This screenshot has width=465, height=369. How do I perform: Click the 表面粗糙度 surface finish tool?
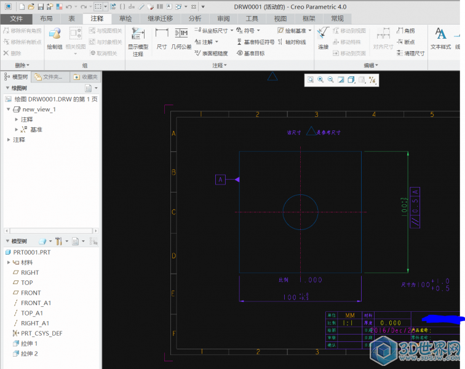coord(211,53)
